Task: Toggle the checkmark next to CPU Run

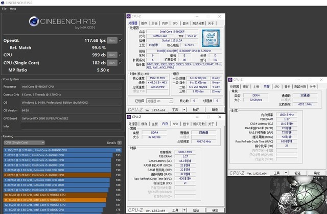Action: pos(121,55)
